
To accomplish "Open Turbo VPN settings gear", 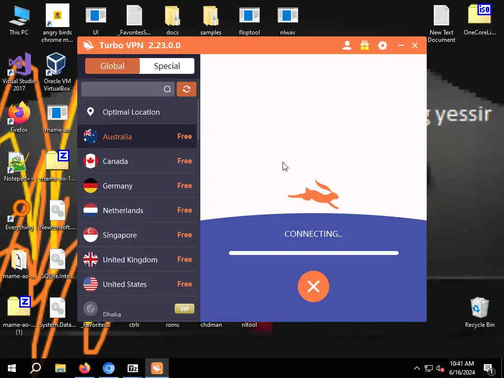I will click(382, 45).
